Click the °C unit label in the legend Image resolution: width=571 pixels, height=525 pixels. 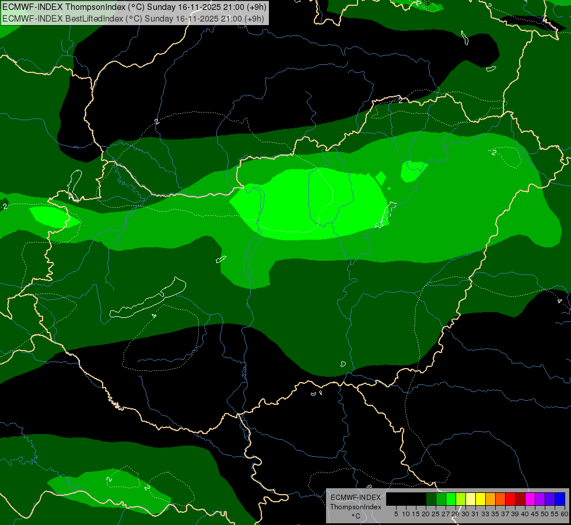pos(356,516)
